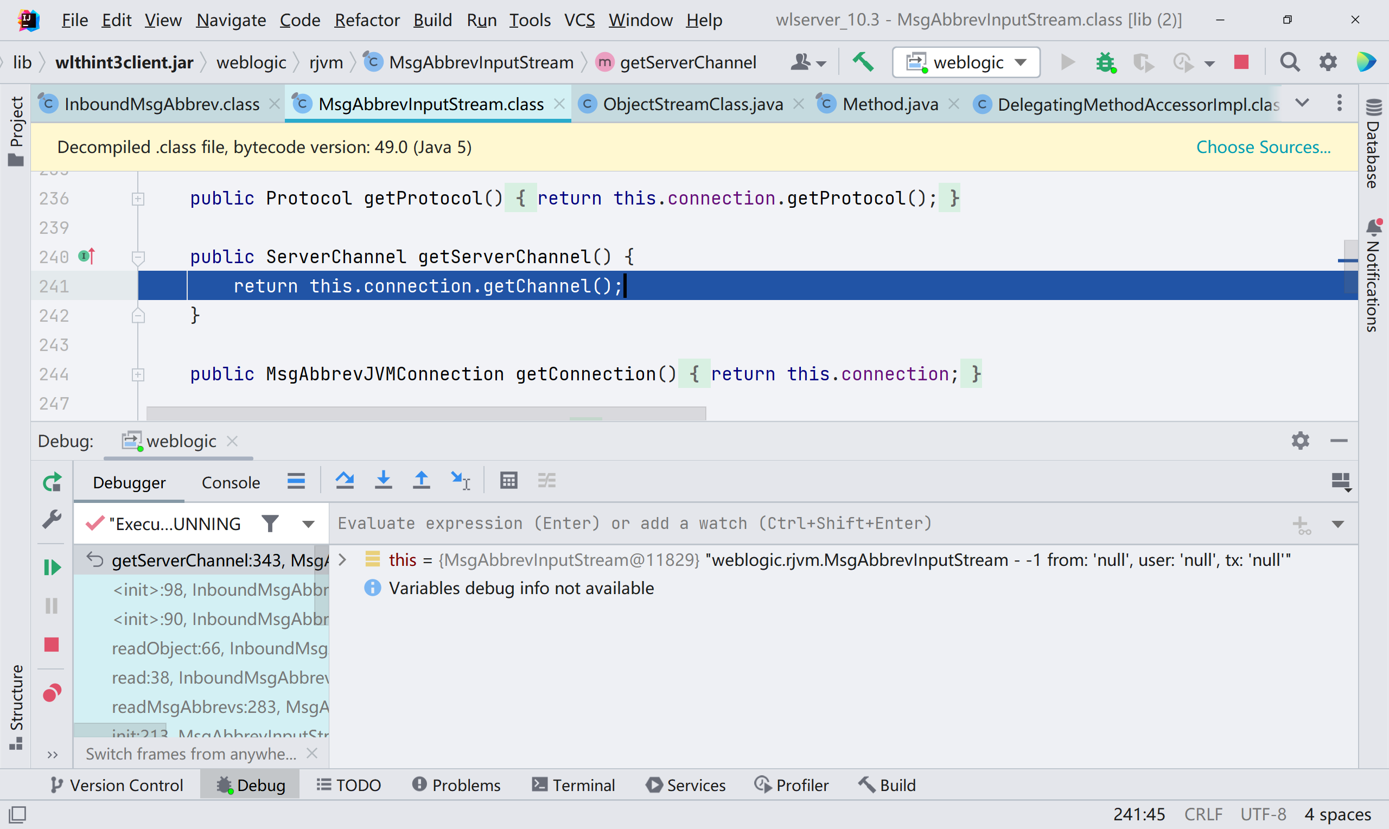The width and height of the screenshot is (1389, 829).
Task: Step Out of the current method
Action: coord(422,480)
